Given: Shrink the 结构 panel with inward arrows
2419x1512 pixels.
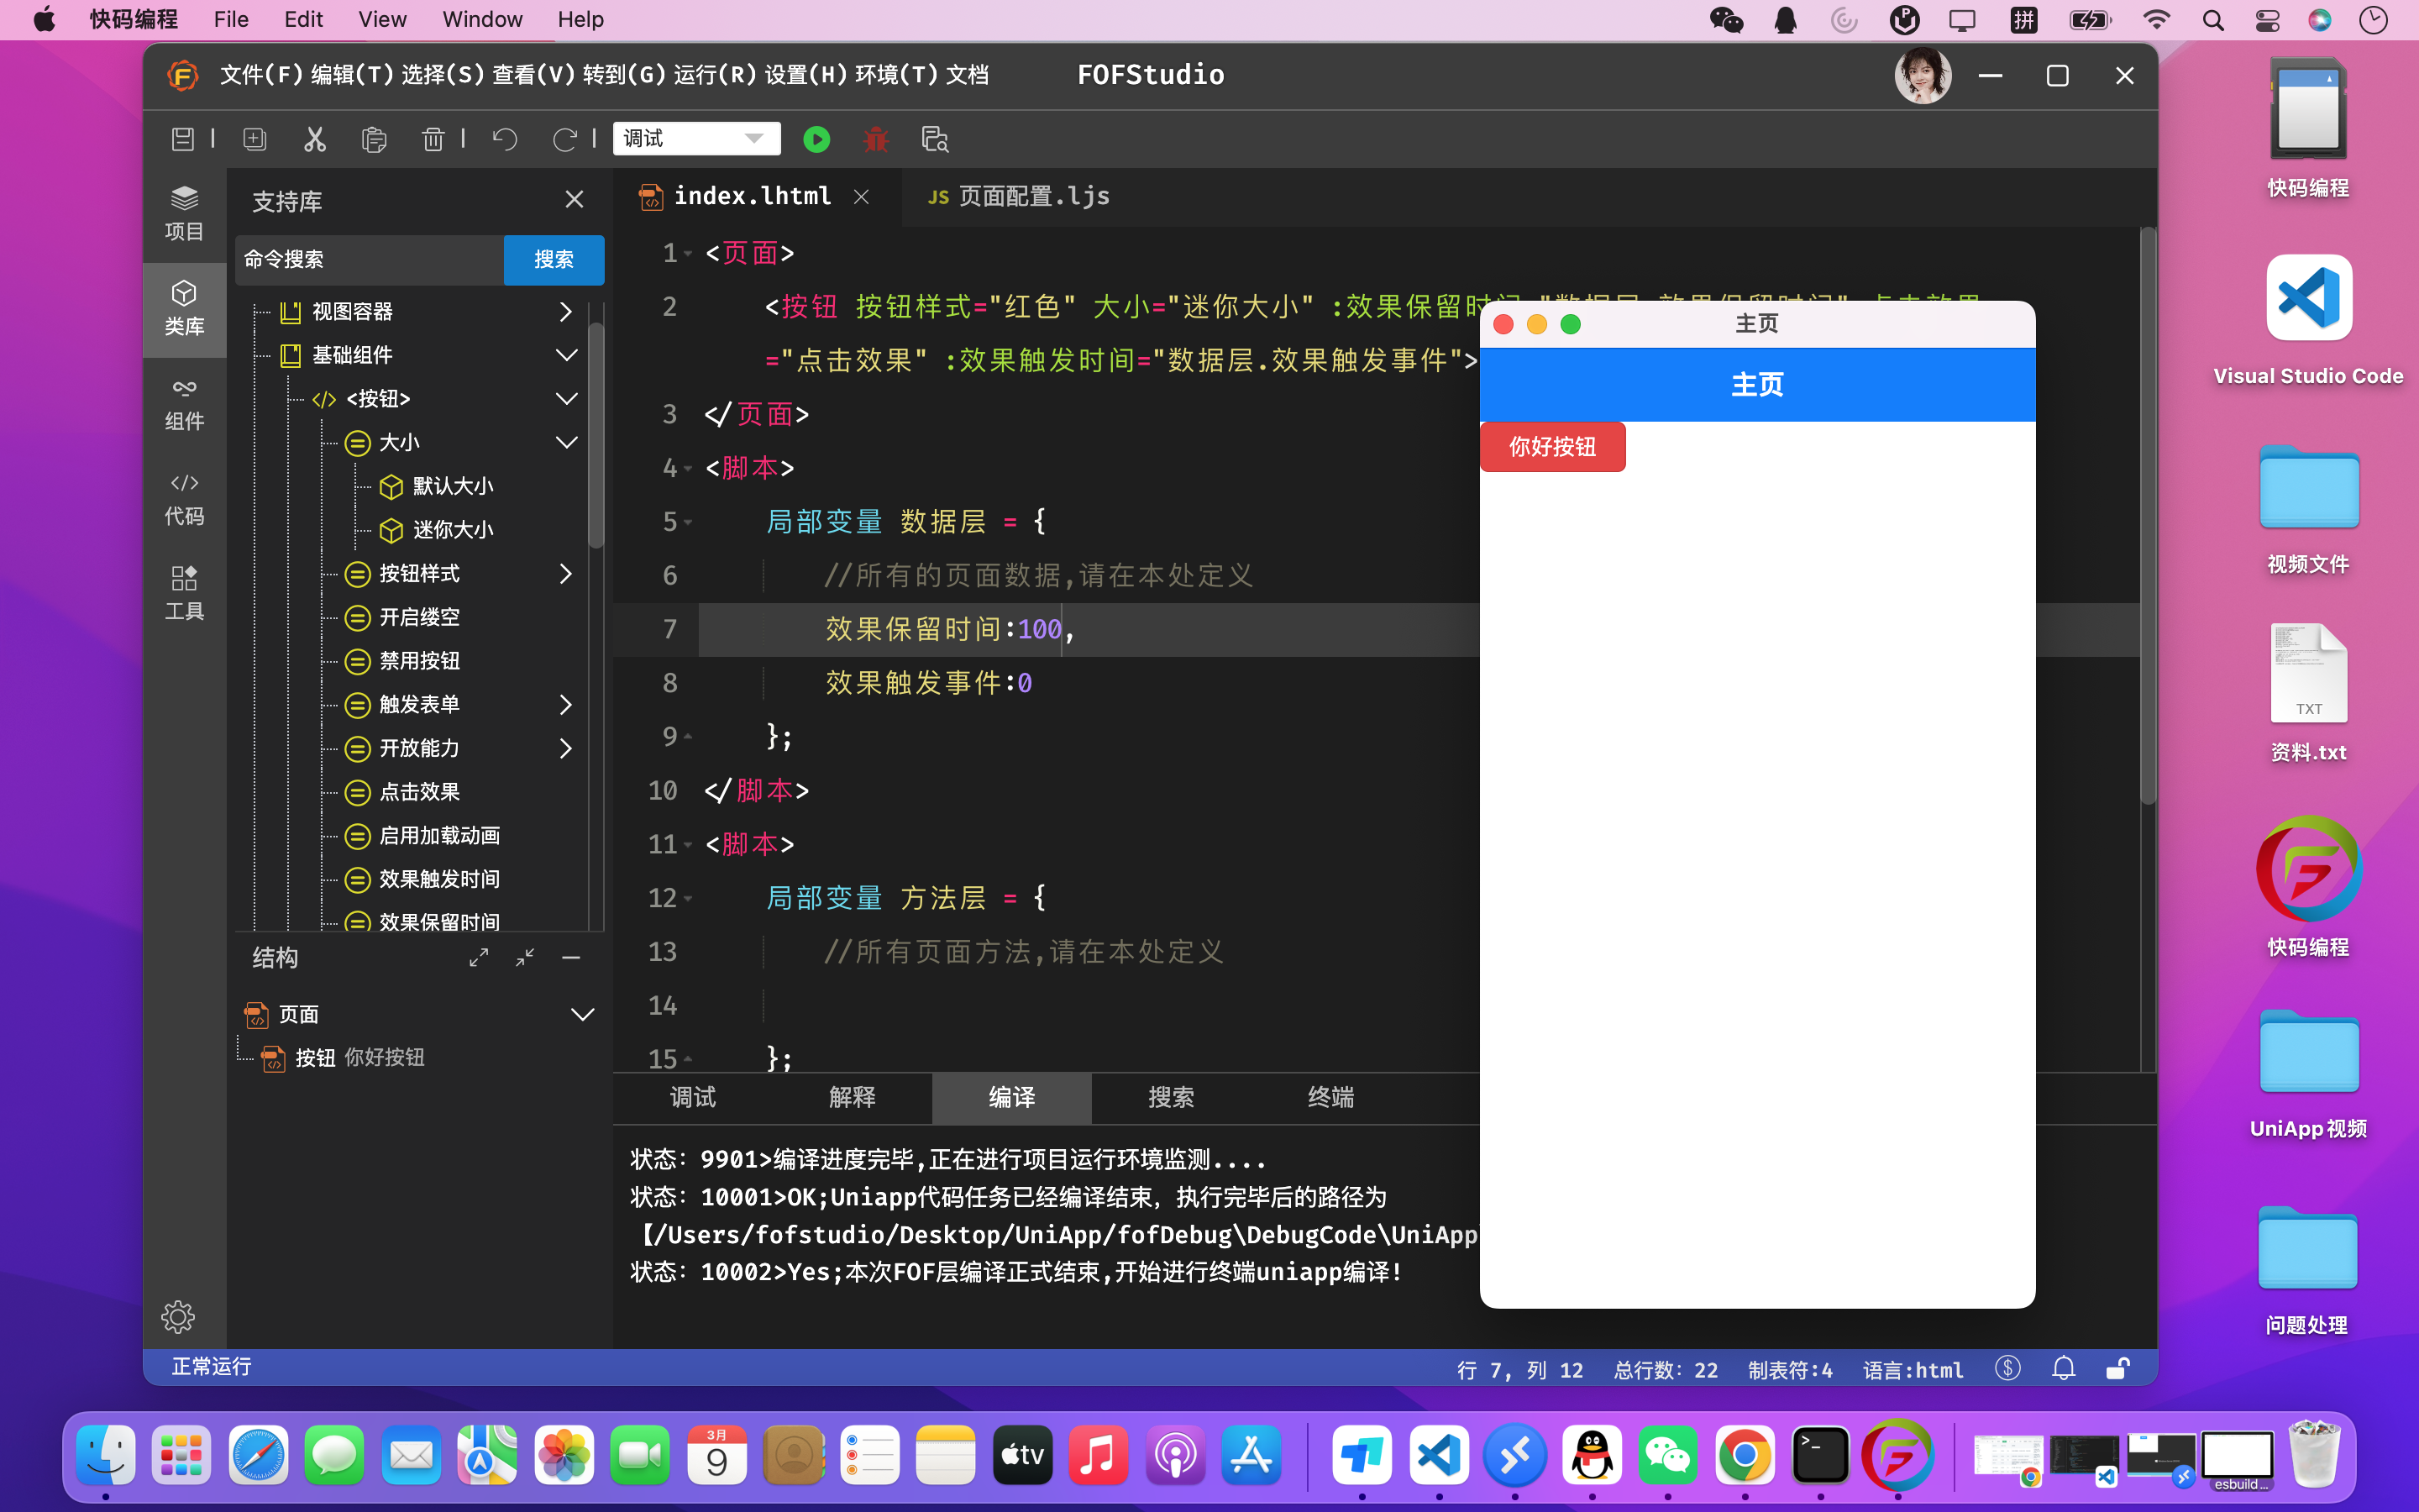Looking at the screenshot, I should pos(525,957).
